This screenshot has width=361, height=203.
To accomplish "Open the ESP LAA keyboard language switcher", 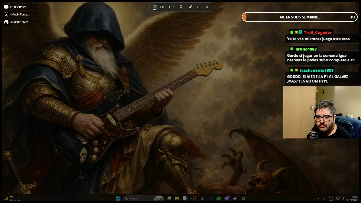I will [x=331, y=198].
